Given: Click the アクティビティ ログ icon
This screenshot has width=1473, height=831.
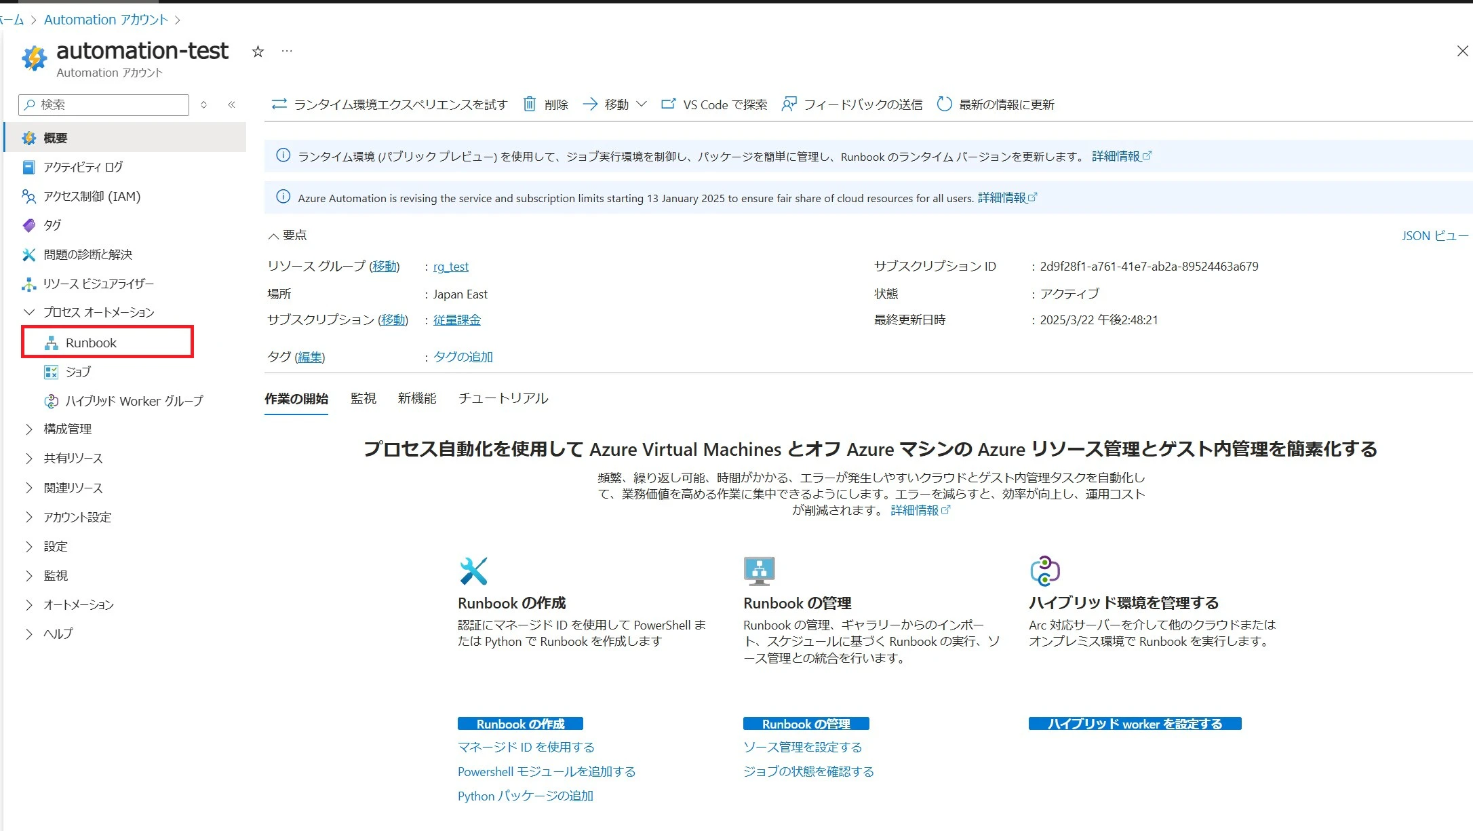Looking at the screenshot, I should pyautogui.click(x=28, y=167).
